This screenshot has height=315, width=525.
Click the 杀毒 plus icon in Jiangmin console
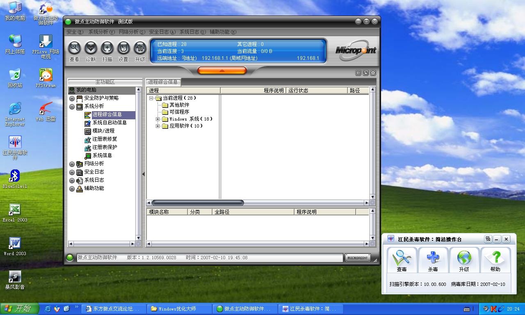point(433,260)
